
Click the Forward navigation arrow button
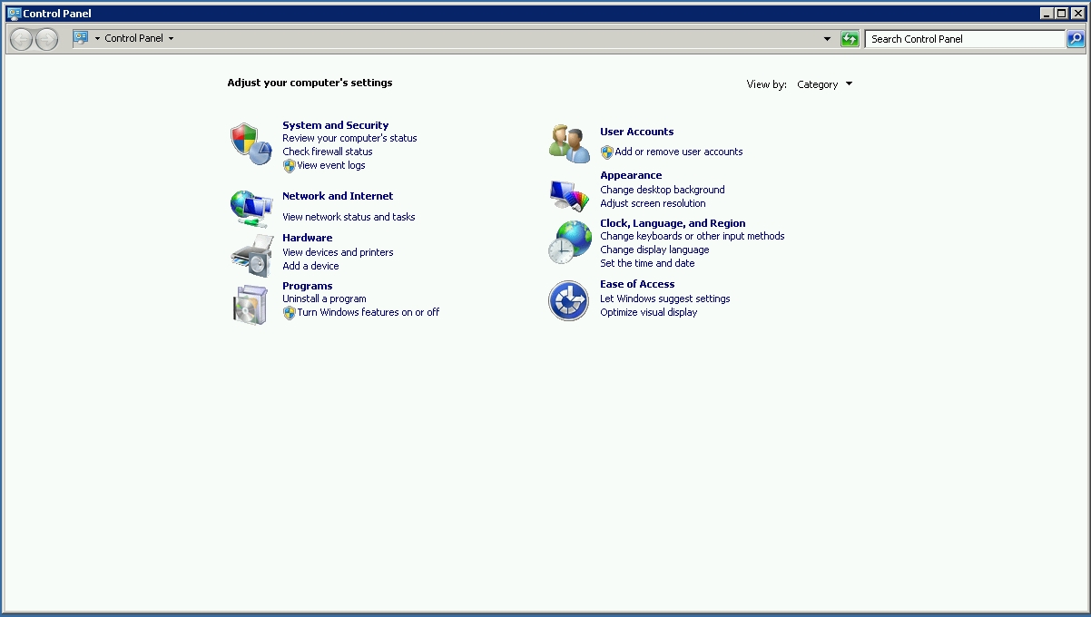click(46, 39)
